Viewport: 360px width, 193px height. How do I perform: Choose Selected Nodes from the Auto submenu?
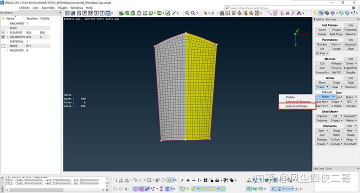coord(297,106)
